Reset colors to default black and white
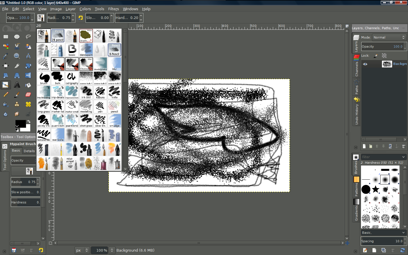This screenshot has width=408, height=255. tap(17, 130)
